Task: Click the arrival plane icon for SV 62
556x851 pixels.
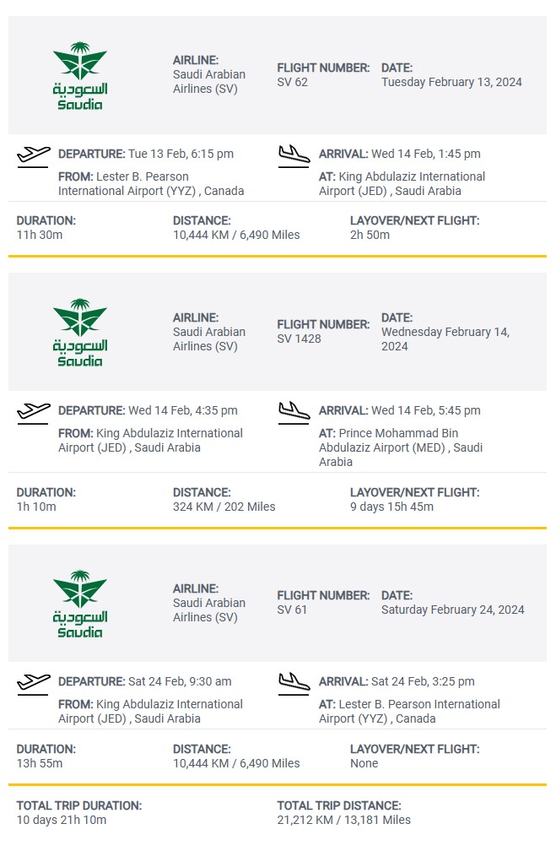Action: pyautogui.click(x=294, y=156)
